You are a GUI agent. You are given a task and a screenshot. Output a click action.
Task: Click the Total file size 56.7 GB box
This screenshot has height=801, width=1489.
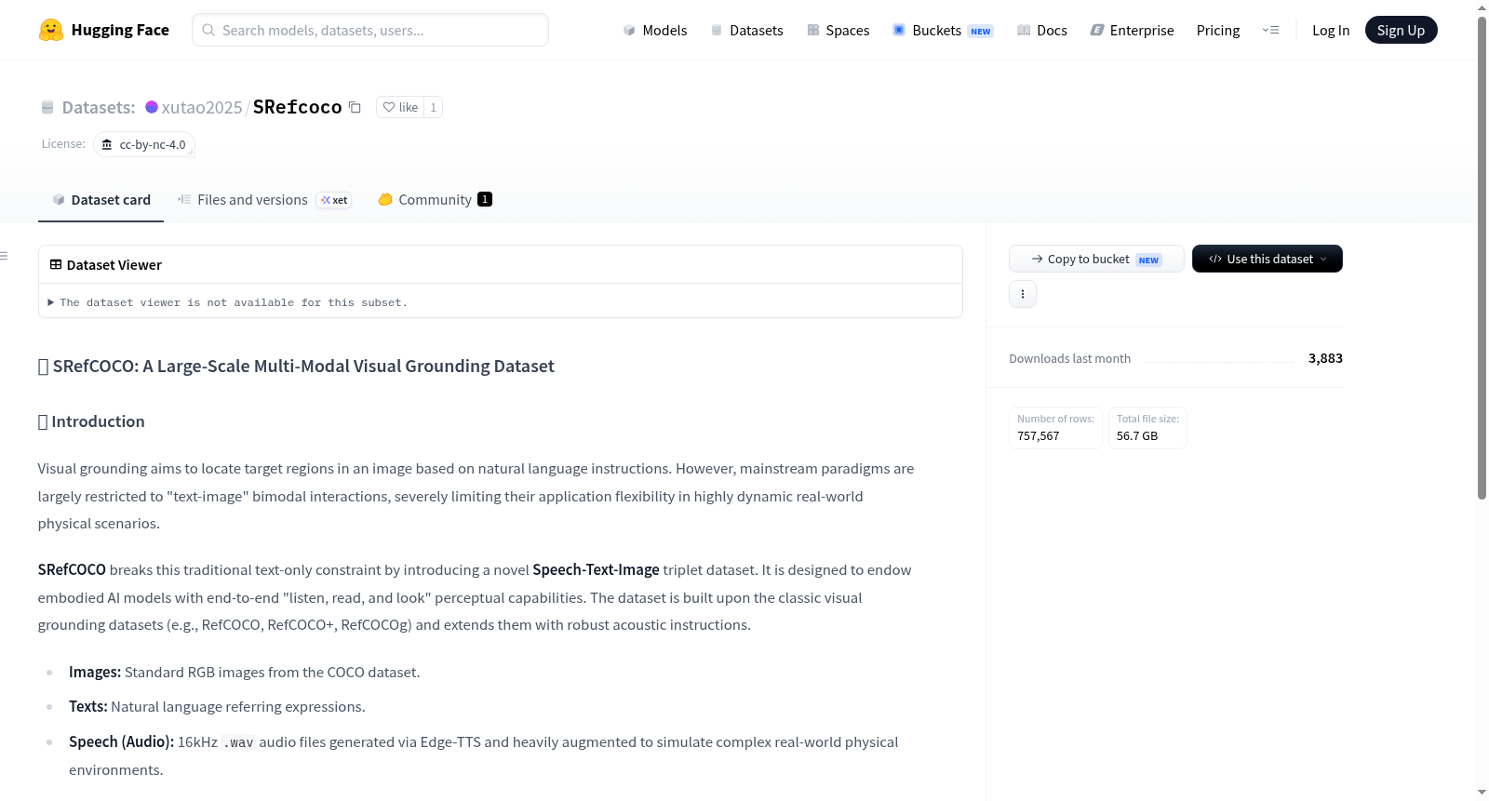(1147, 428)
